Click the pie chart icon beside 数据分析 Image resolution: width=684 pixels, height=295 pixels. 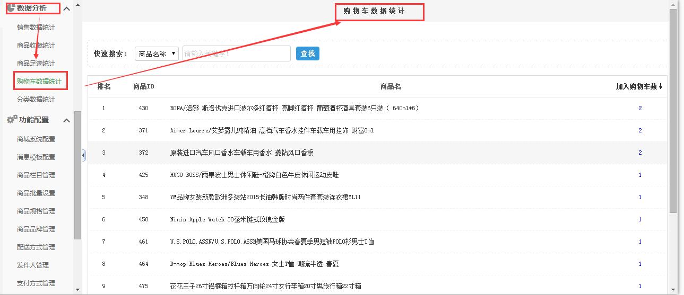(x=10, y=7)
